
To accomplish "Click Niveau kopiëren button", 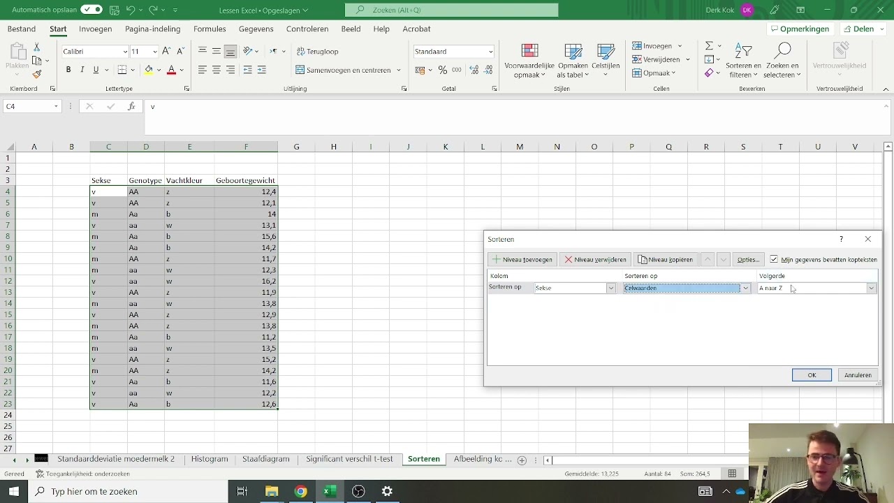I will point(666,259).
